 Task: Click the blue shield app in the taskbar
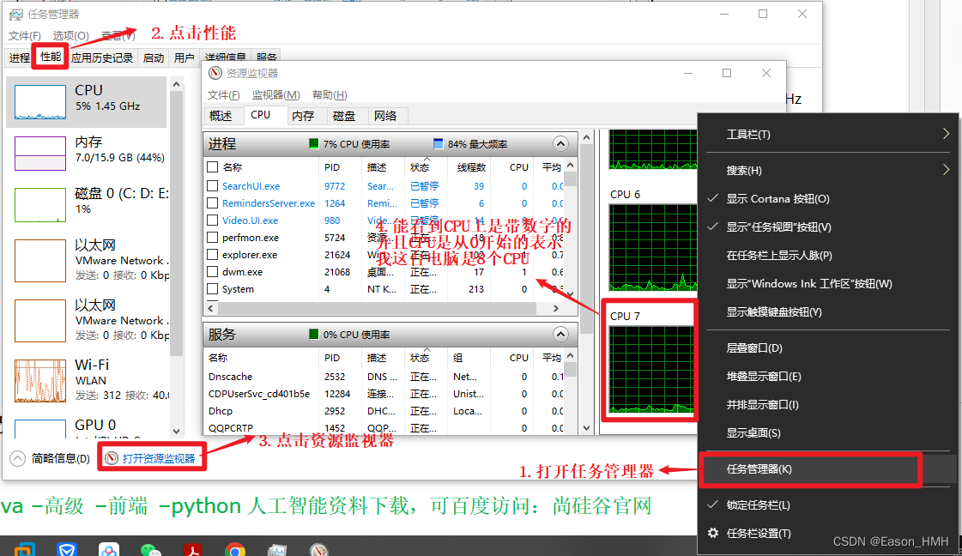tap(67, 551)
